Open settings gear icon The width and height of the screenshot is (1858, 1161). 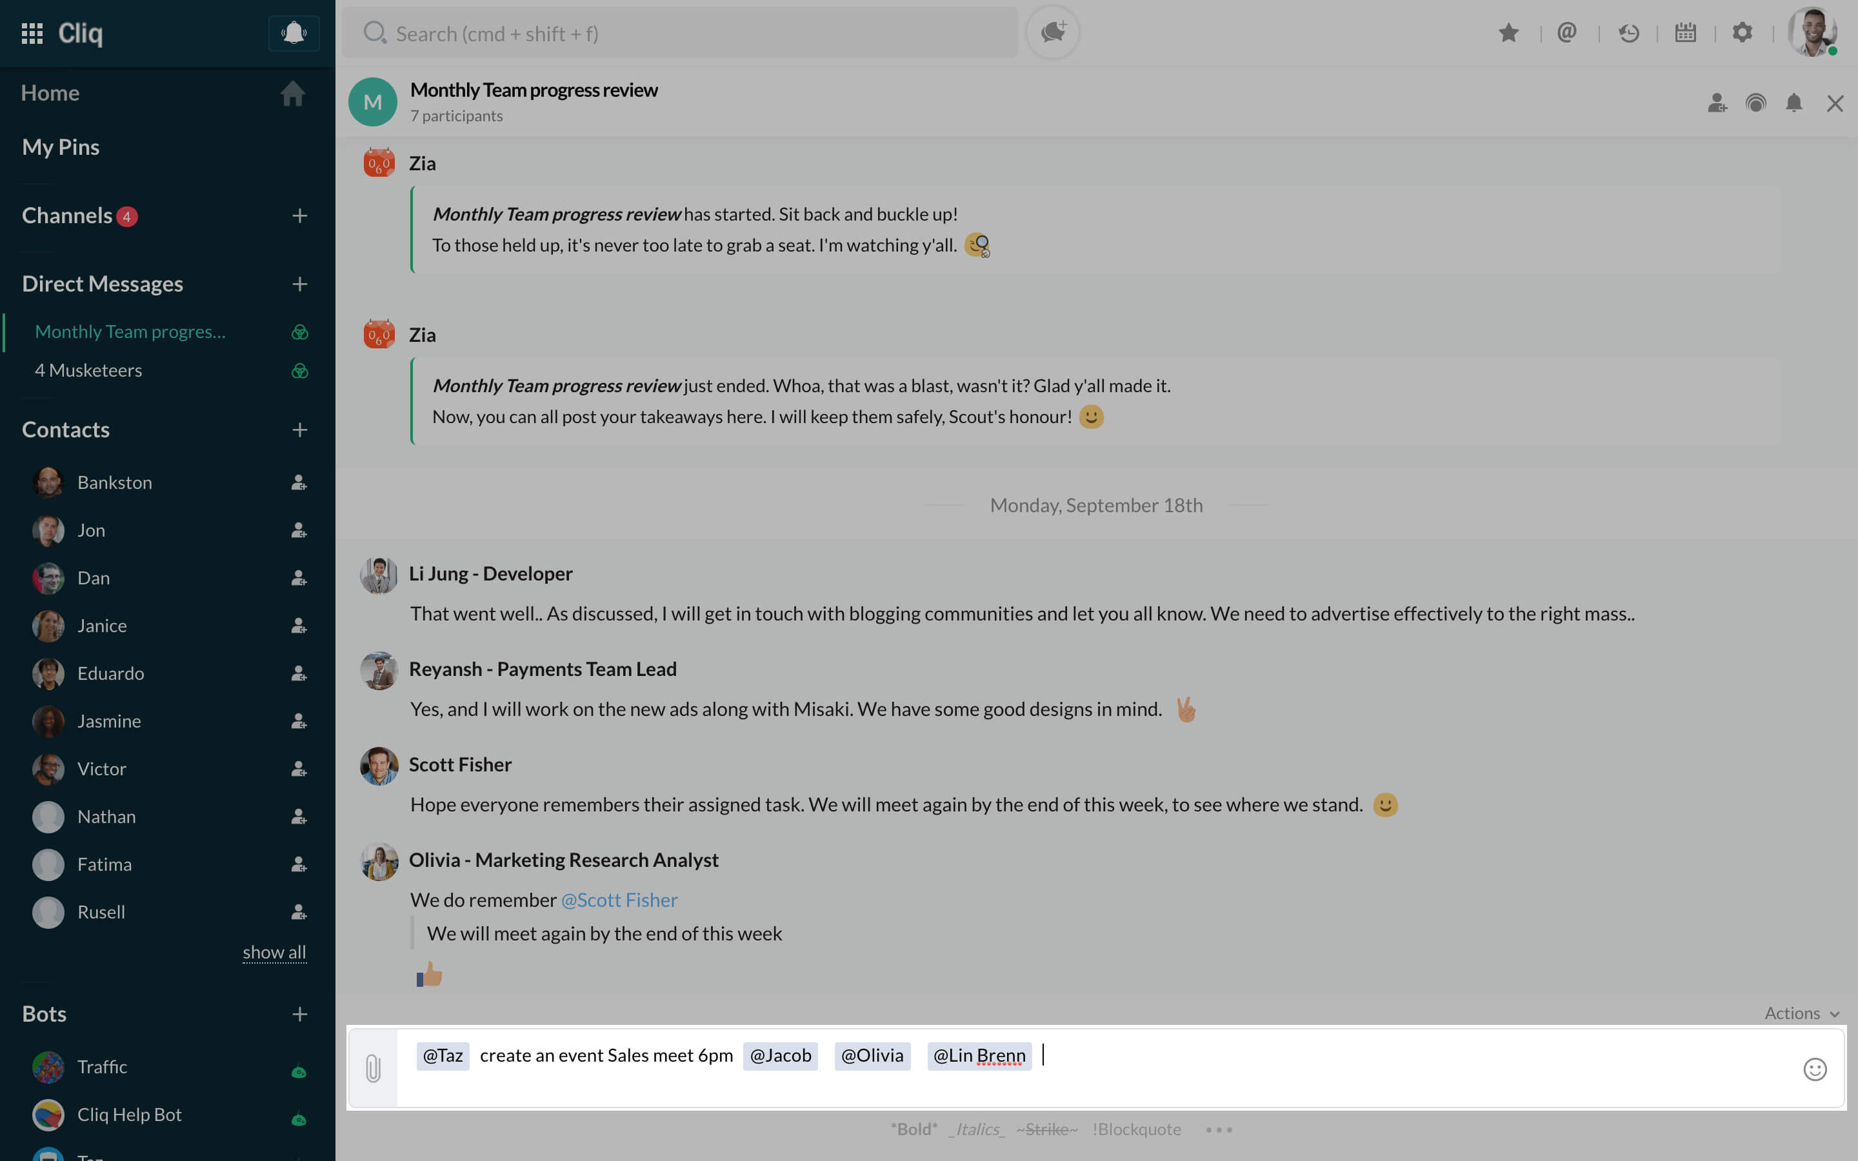pos(1742,33)
